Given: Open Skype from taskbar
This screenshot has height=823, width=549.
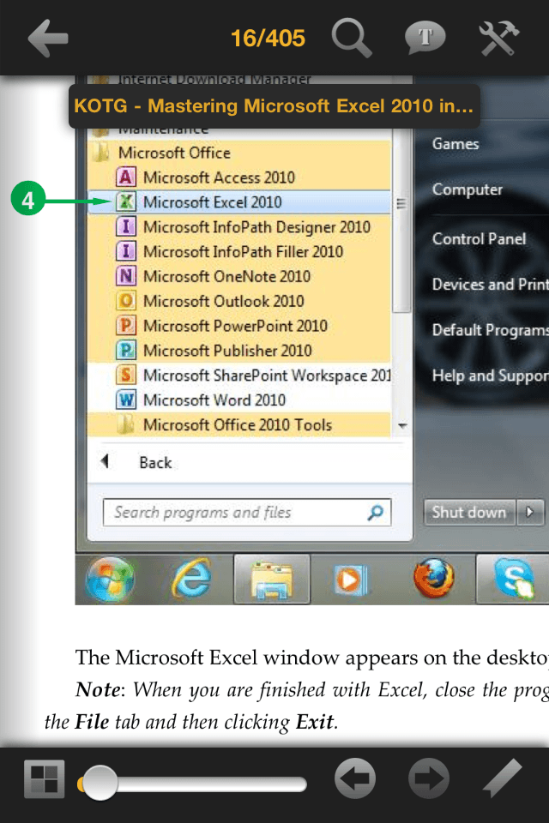Looking at the screenshot, I should point(513,580).
